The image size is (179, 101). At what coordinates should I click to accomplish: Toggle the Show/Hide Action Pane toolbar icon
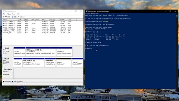(x=15, y=17)
